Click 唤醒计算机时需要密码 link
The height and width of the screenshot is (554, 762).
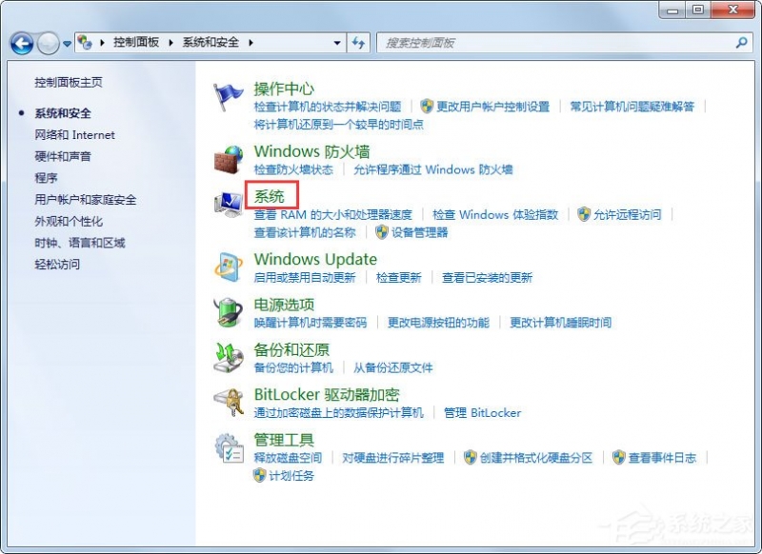(x=311, y=323)
